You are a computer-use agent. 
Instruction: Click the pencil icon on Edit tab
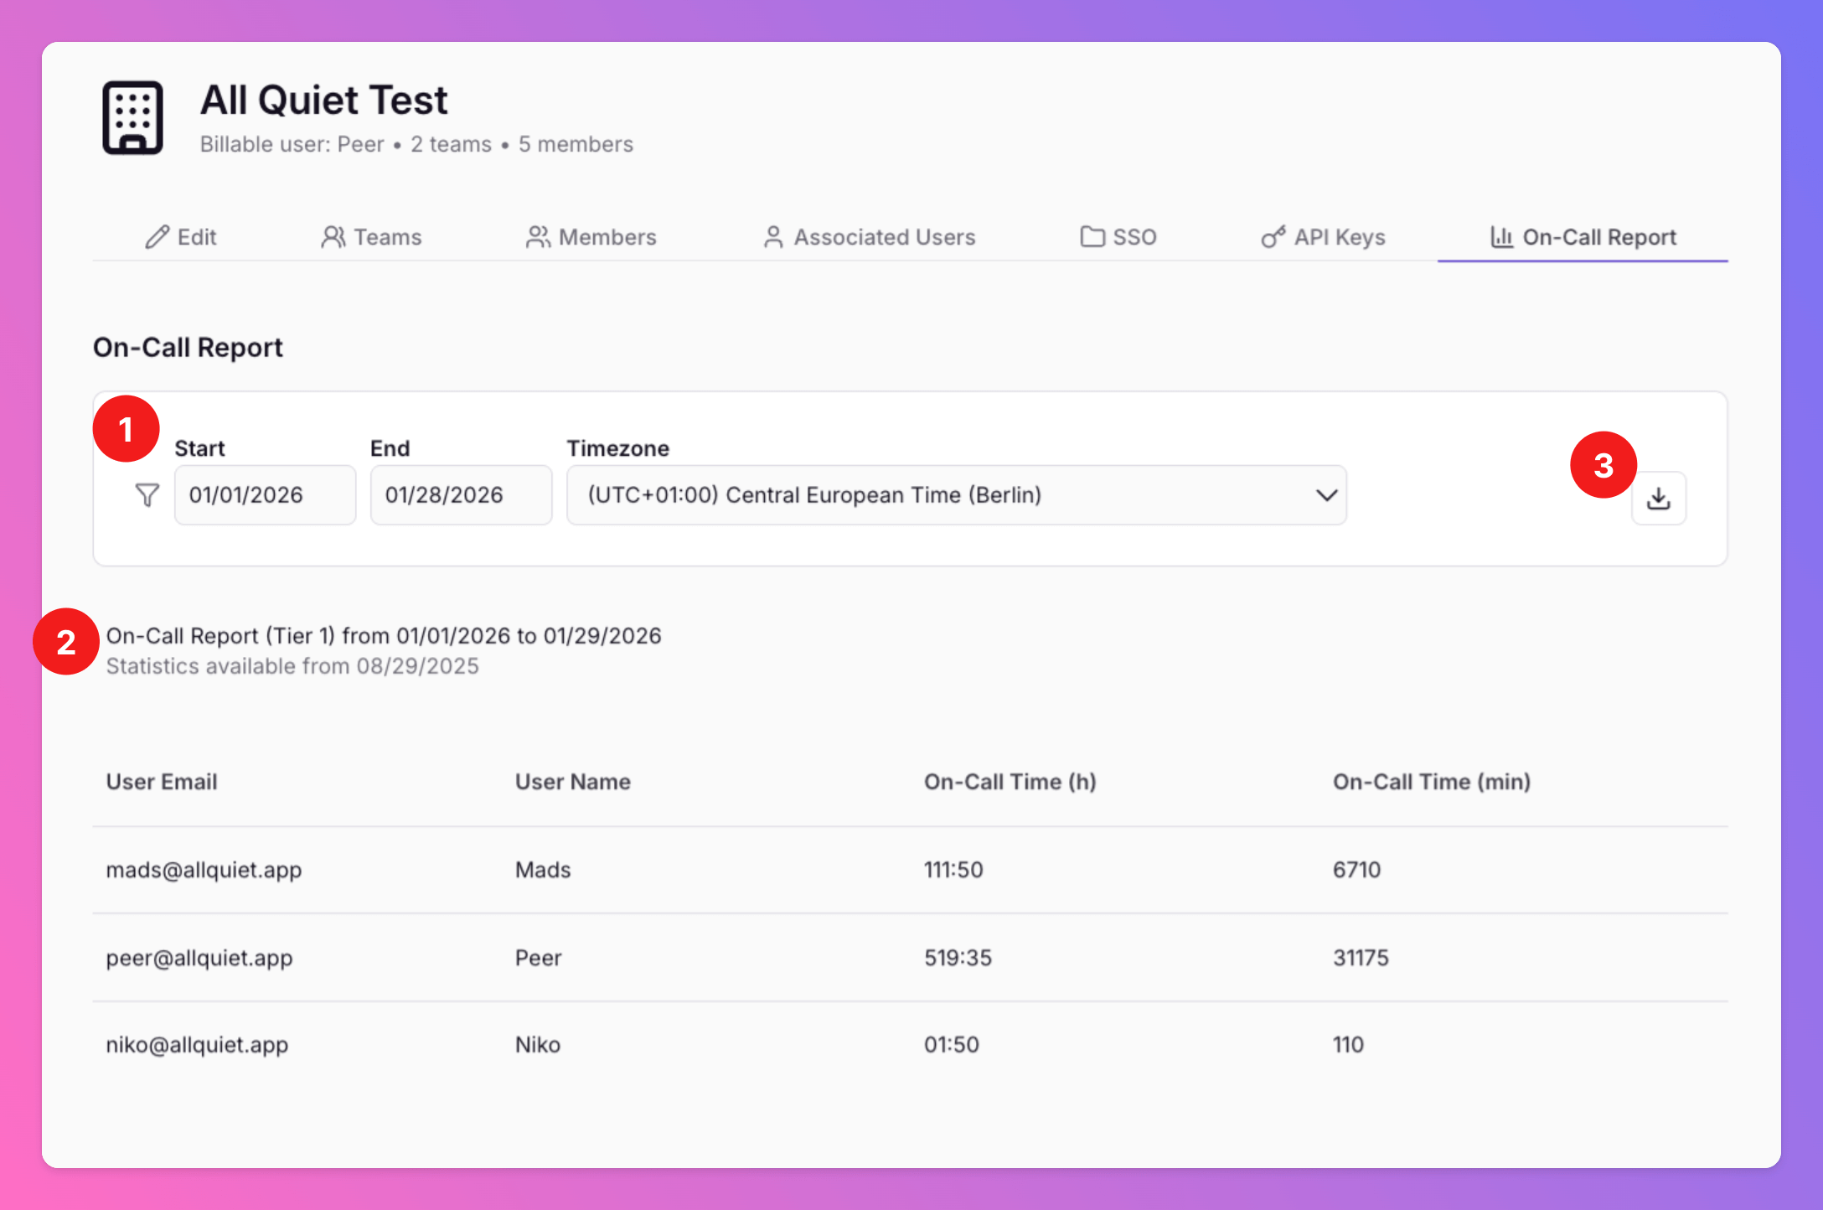coord(157,237)
